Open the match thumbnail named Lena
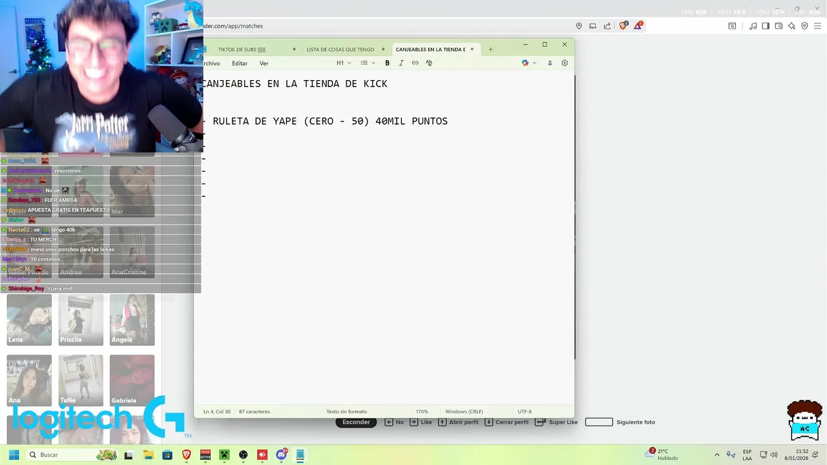 [x=29, y=320]
